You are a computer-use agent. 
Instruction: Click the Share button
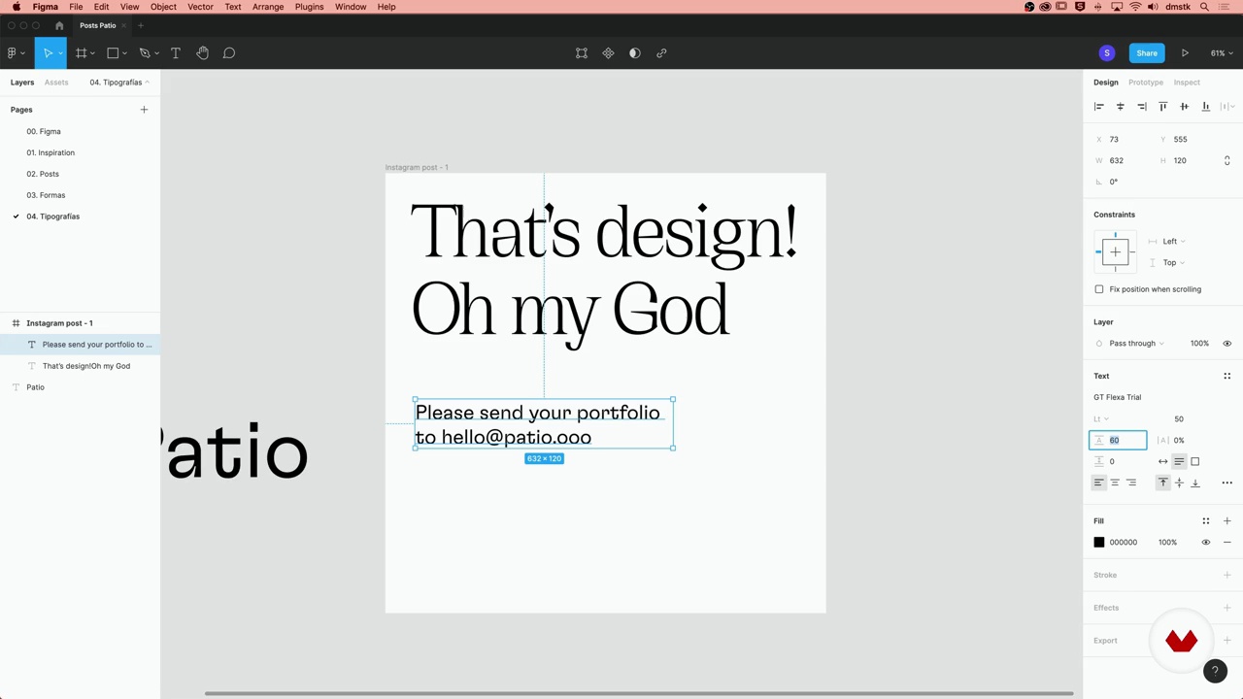1147,53
